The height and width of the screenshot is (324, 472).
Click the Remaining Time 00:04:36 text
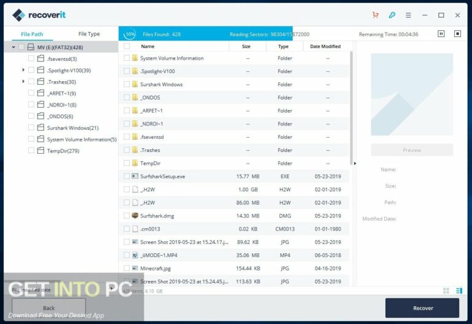(x=388, y=34)
